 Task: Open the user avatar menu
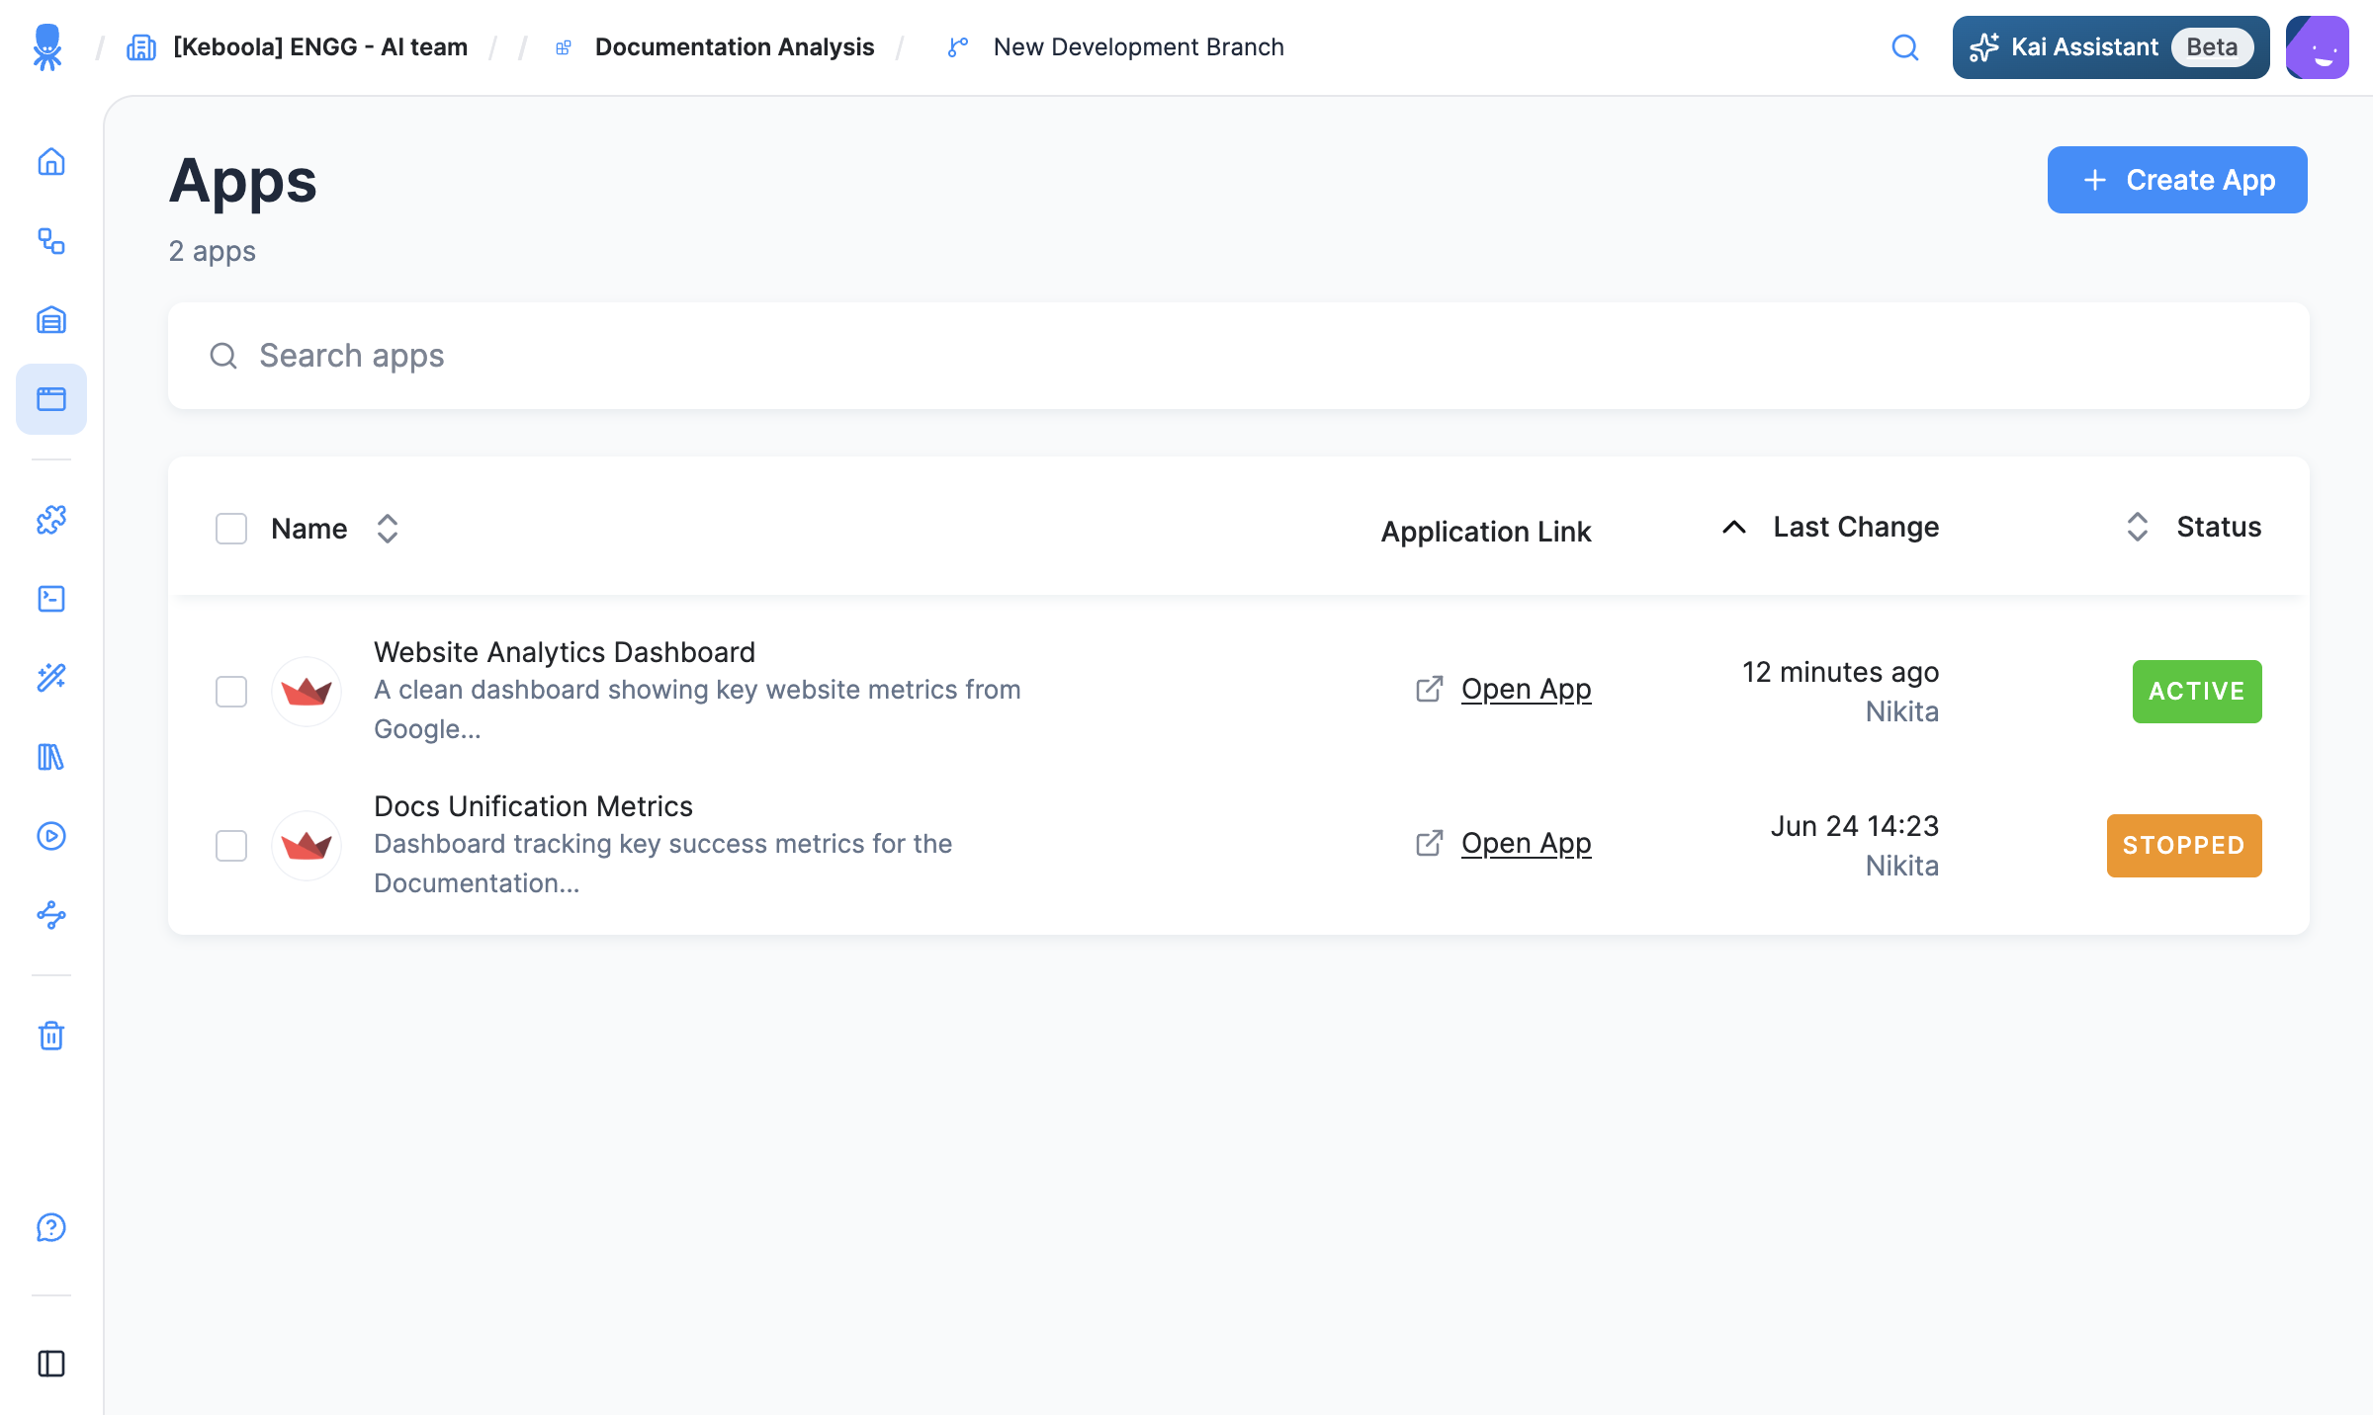pyautogui.click(x=2318, y=47)
